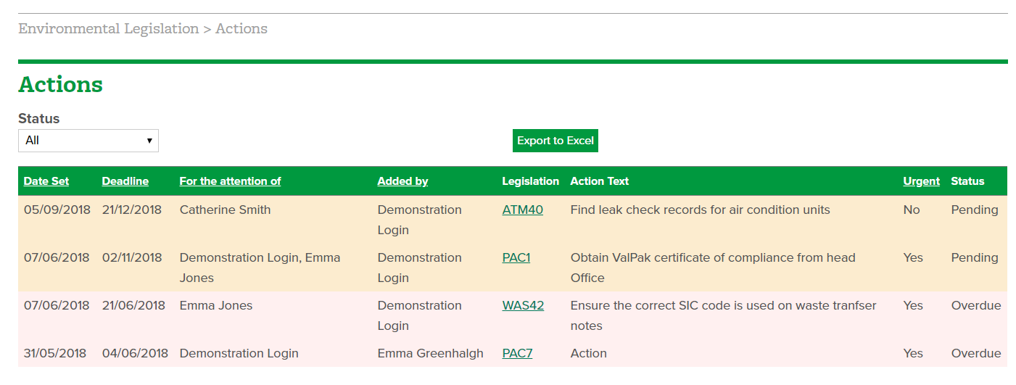The image size is (1016, 385).
Task: Open the PAC7 legislation link
Action: click(x=518, y=353)
